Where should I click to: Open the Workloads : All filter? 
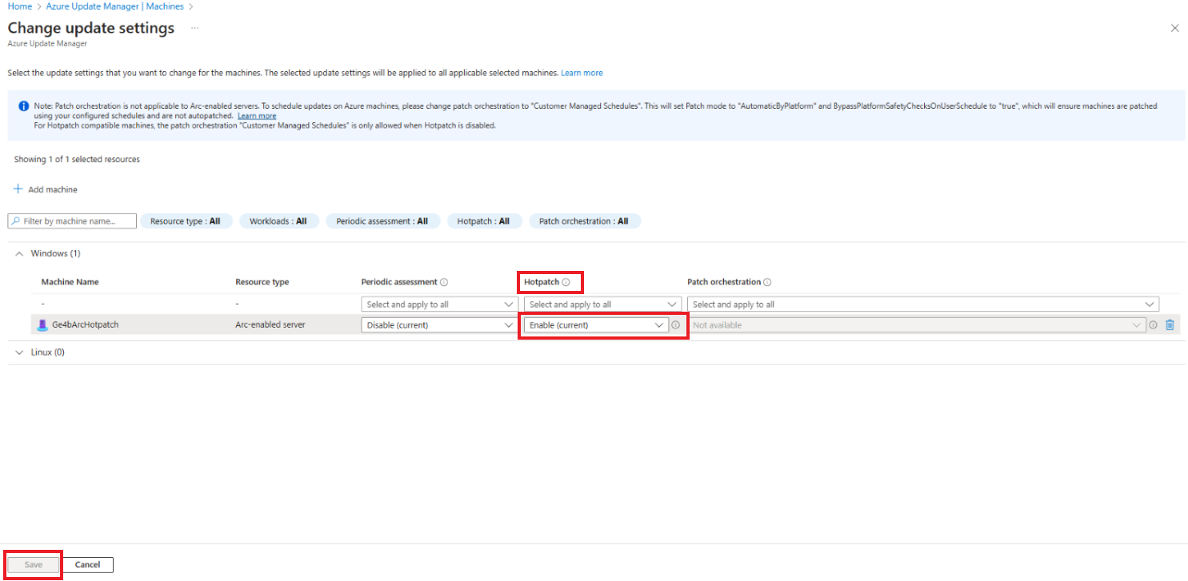278,221
